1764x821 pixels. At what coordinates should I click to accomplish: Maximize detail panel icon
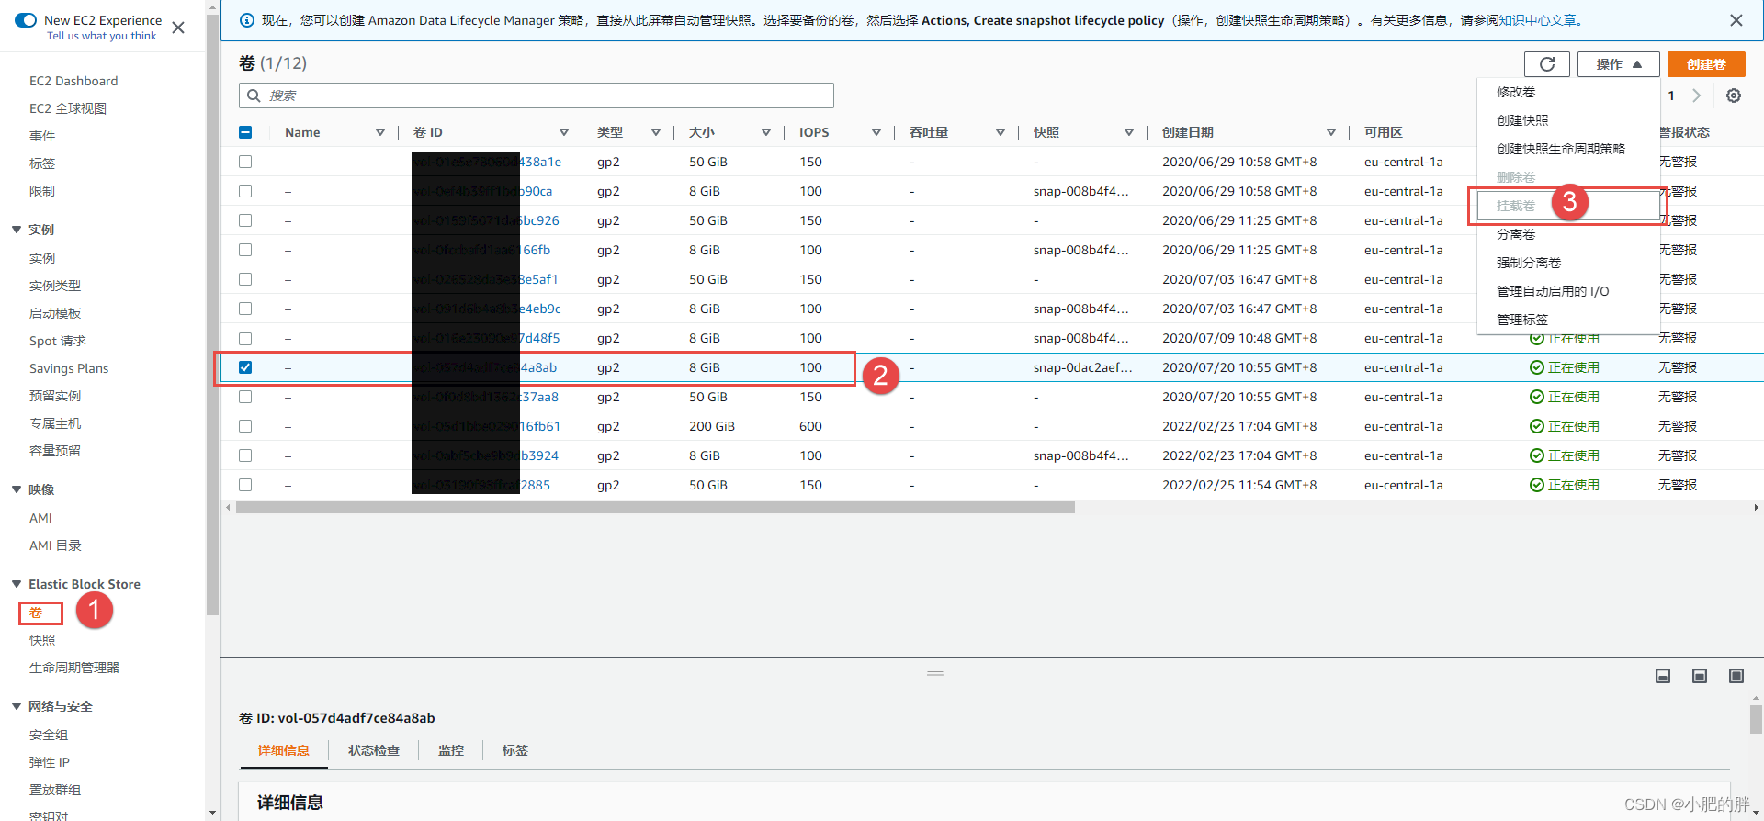coord(1736,676)
